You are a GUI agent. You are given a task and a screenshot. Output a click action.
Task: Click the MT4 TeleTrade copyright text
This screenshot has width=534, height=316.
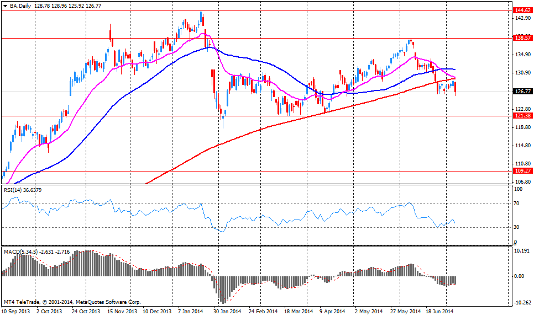pyautogui.click(x=72, y=302)
